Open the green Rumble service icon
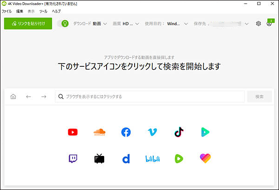The height and width of the screenshot is (190, 279). point(179,159)
